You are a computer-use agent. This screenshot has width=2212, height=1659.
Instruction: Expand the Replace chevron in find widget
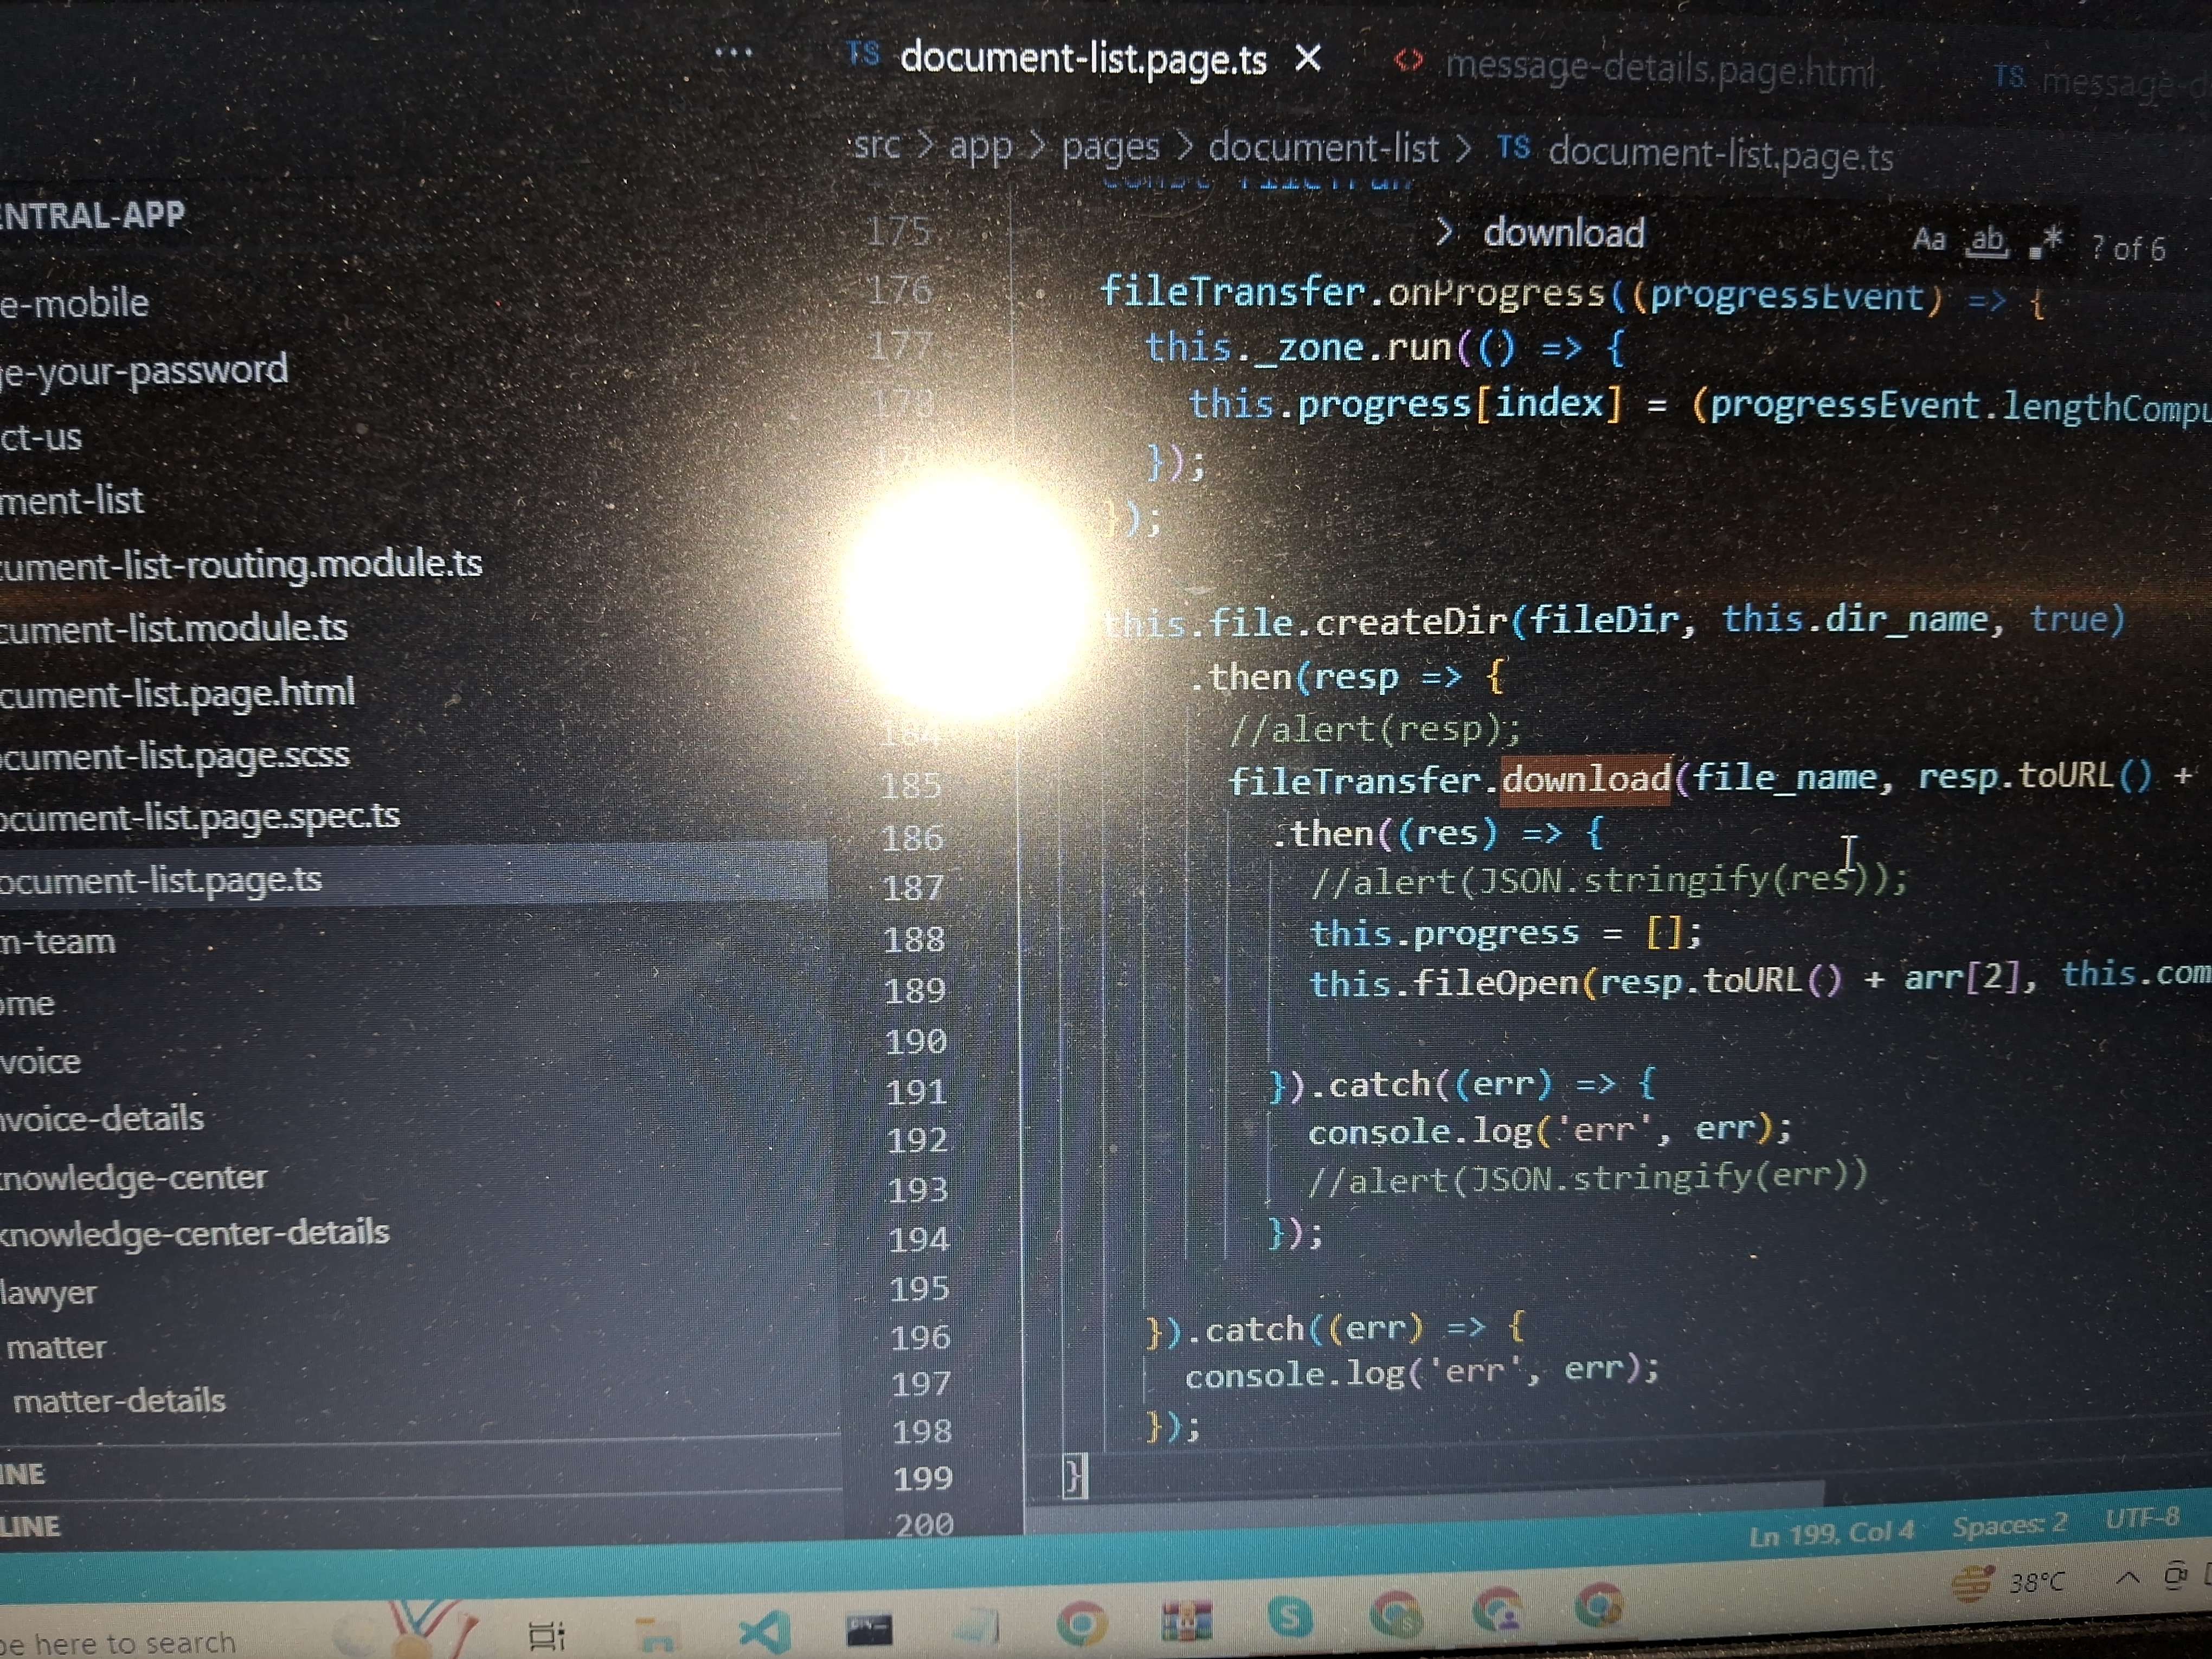coord(1443,232)
